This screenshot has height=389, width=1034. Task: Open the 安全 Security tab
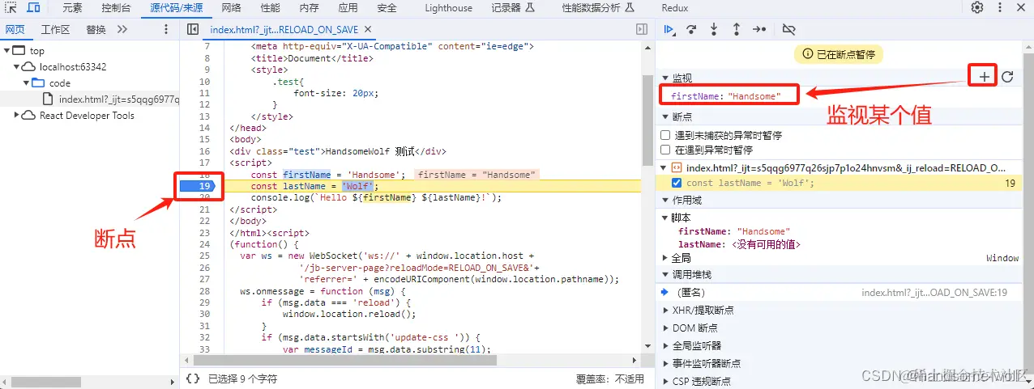pos(387,8)
